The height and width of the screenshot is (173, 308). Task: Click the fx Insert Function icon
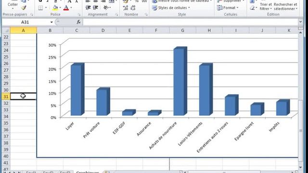point(78,22)
